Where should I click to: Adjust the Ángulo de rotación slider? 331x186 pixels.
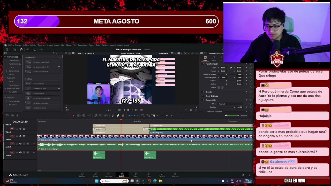point(226,74)
